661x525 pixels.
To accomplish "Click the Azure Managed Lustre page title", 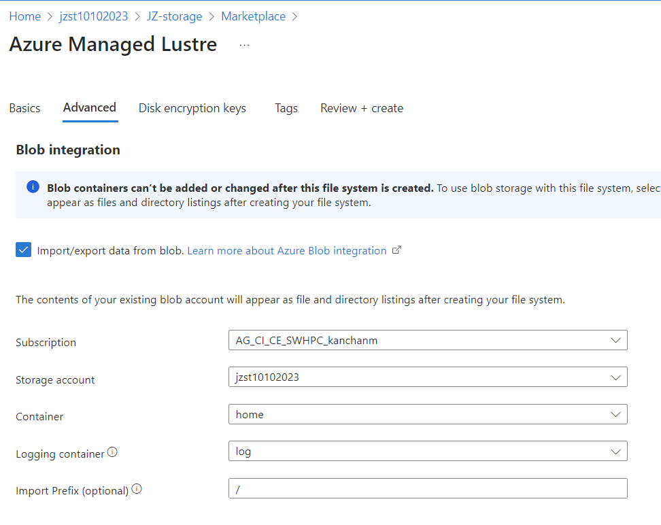I will click(113, 44).
